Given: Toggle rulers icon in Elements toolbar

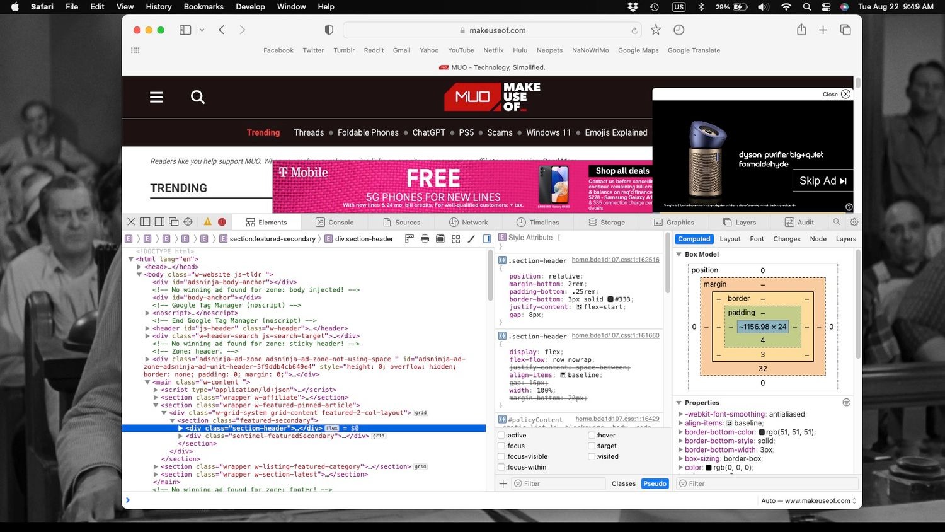Looking at the screenshot, I should [x=409, y=239].
